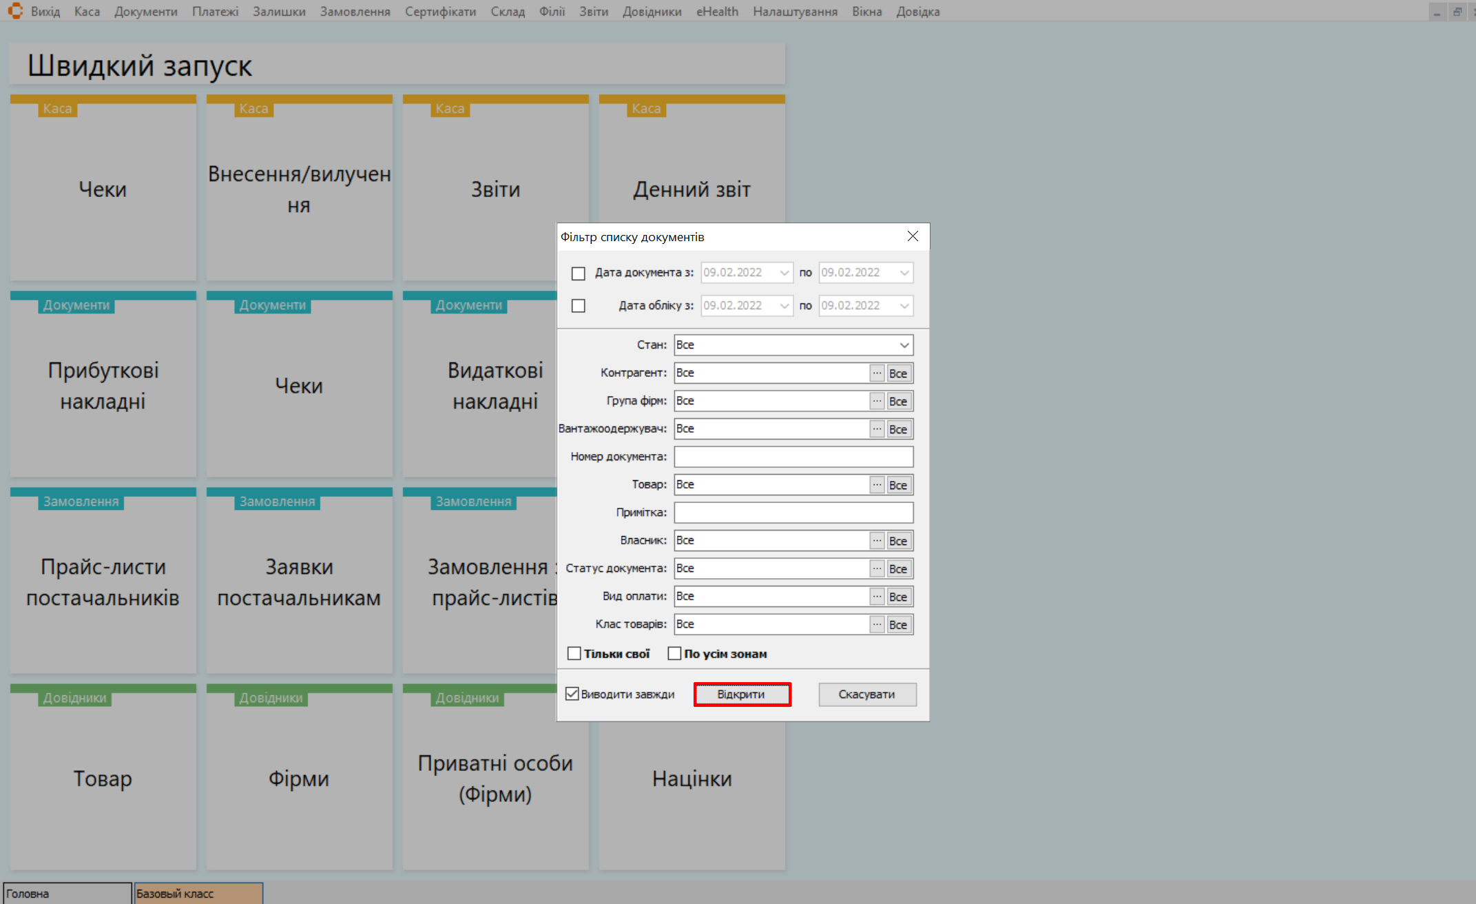This screenshot has height=904, width=1476.
Task: Click the Номер документа input field
Action: [793, 456]
